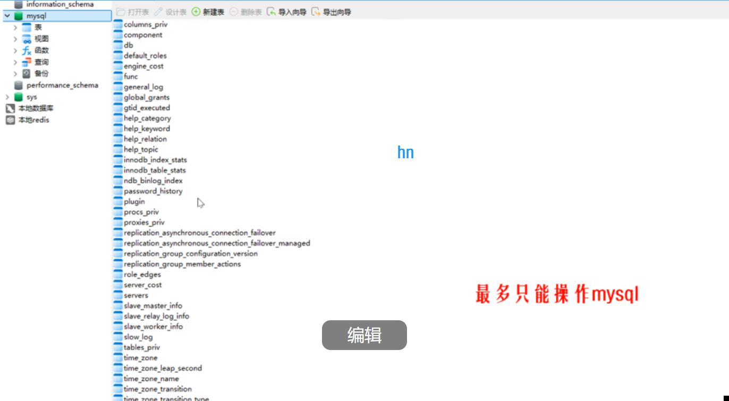Image resolution: width=729 pixels, height=401 pixels.
Task: Select the role_edges table
Action: click(142, 275)
